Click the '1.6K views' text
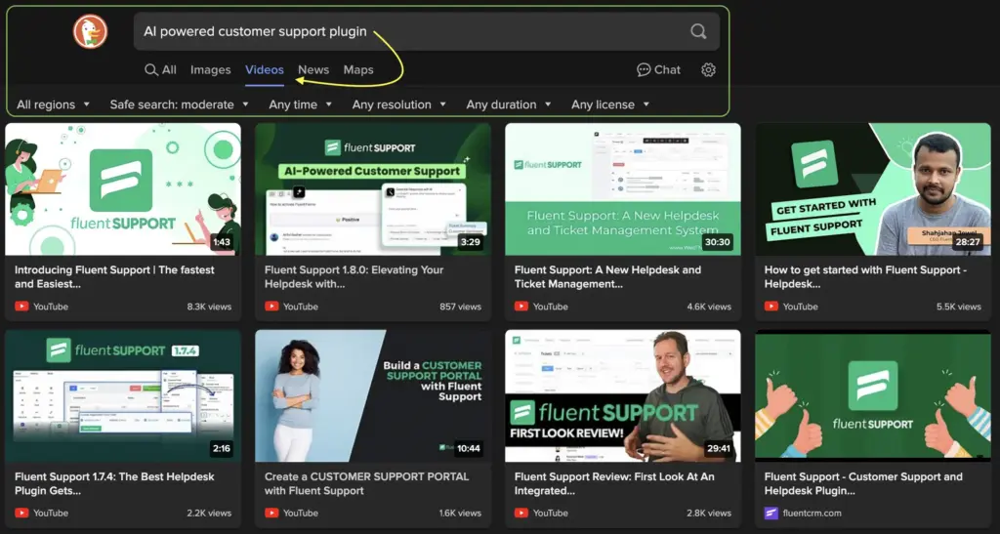 [460, 513]
